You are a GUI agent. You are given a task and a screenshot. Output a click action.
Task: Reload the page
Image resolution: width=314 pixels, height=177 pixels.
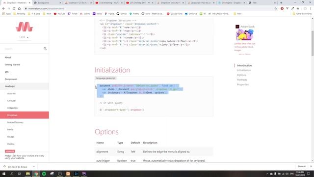point(14,8)
